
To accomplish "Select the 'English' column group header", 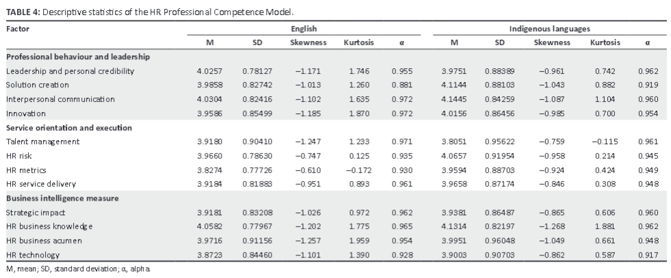I will coord(303,29).
